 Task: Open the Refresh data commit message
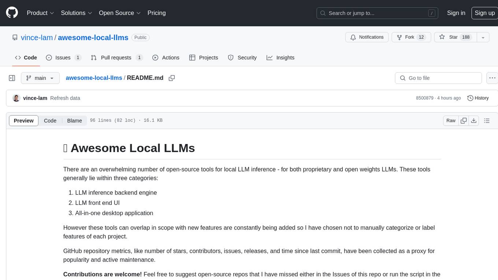coord(65,98)
